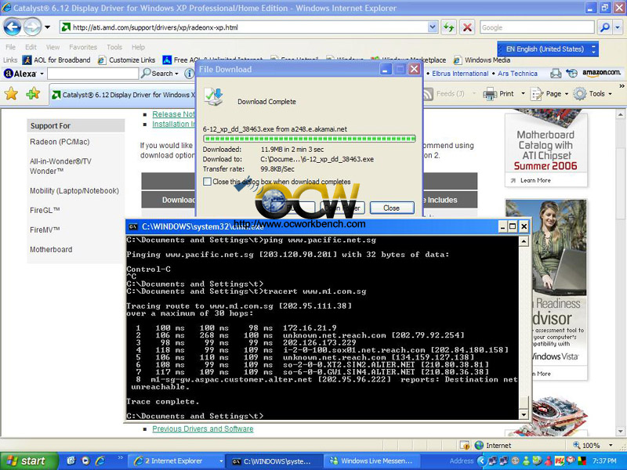Click the Alexa Search button
This screenshot has width=627, height=470.
[161, 74]
